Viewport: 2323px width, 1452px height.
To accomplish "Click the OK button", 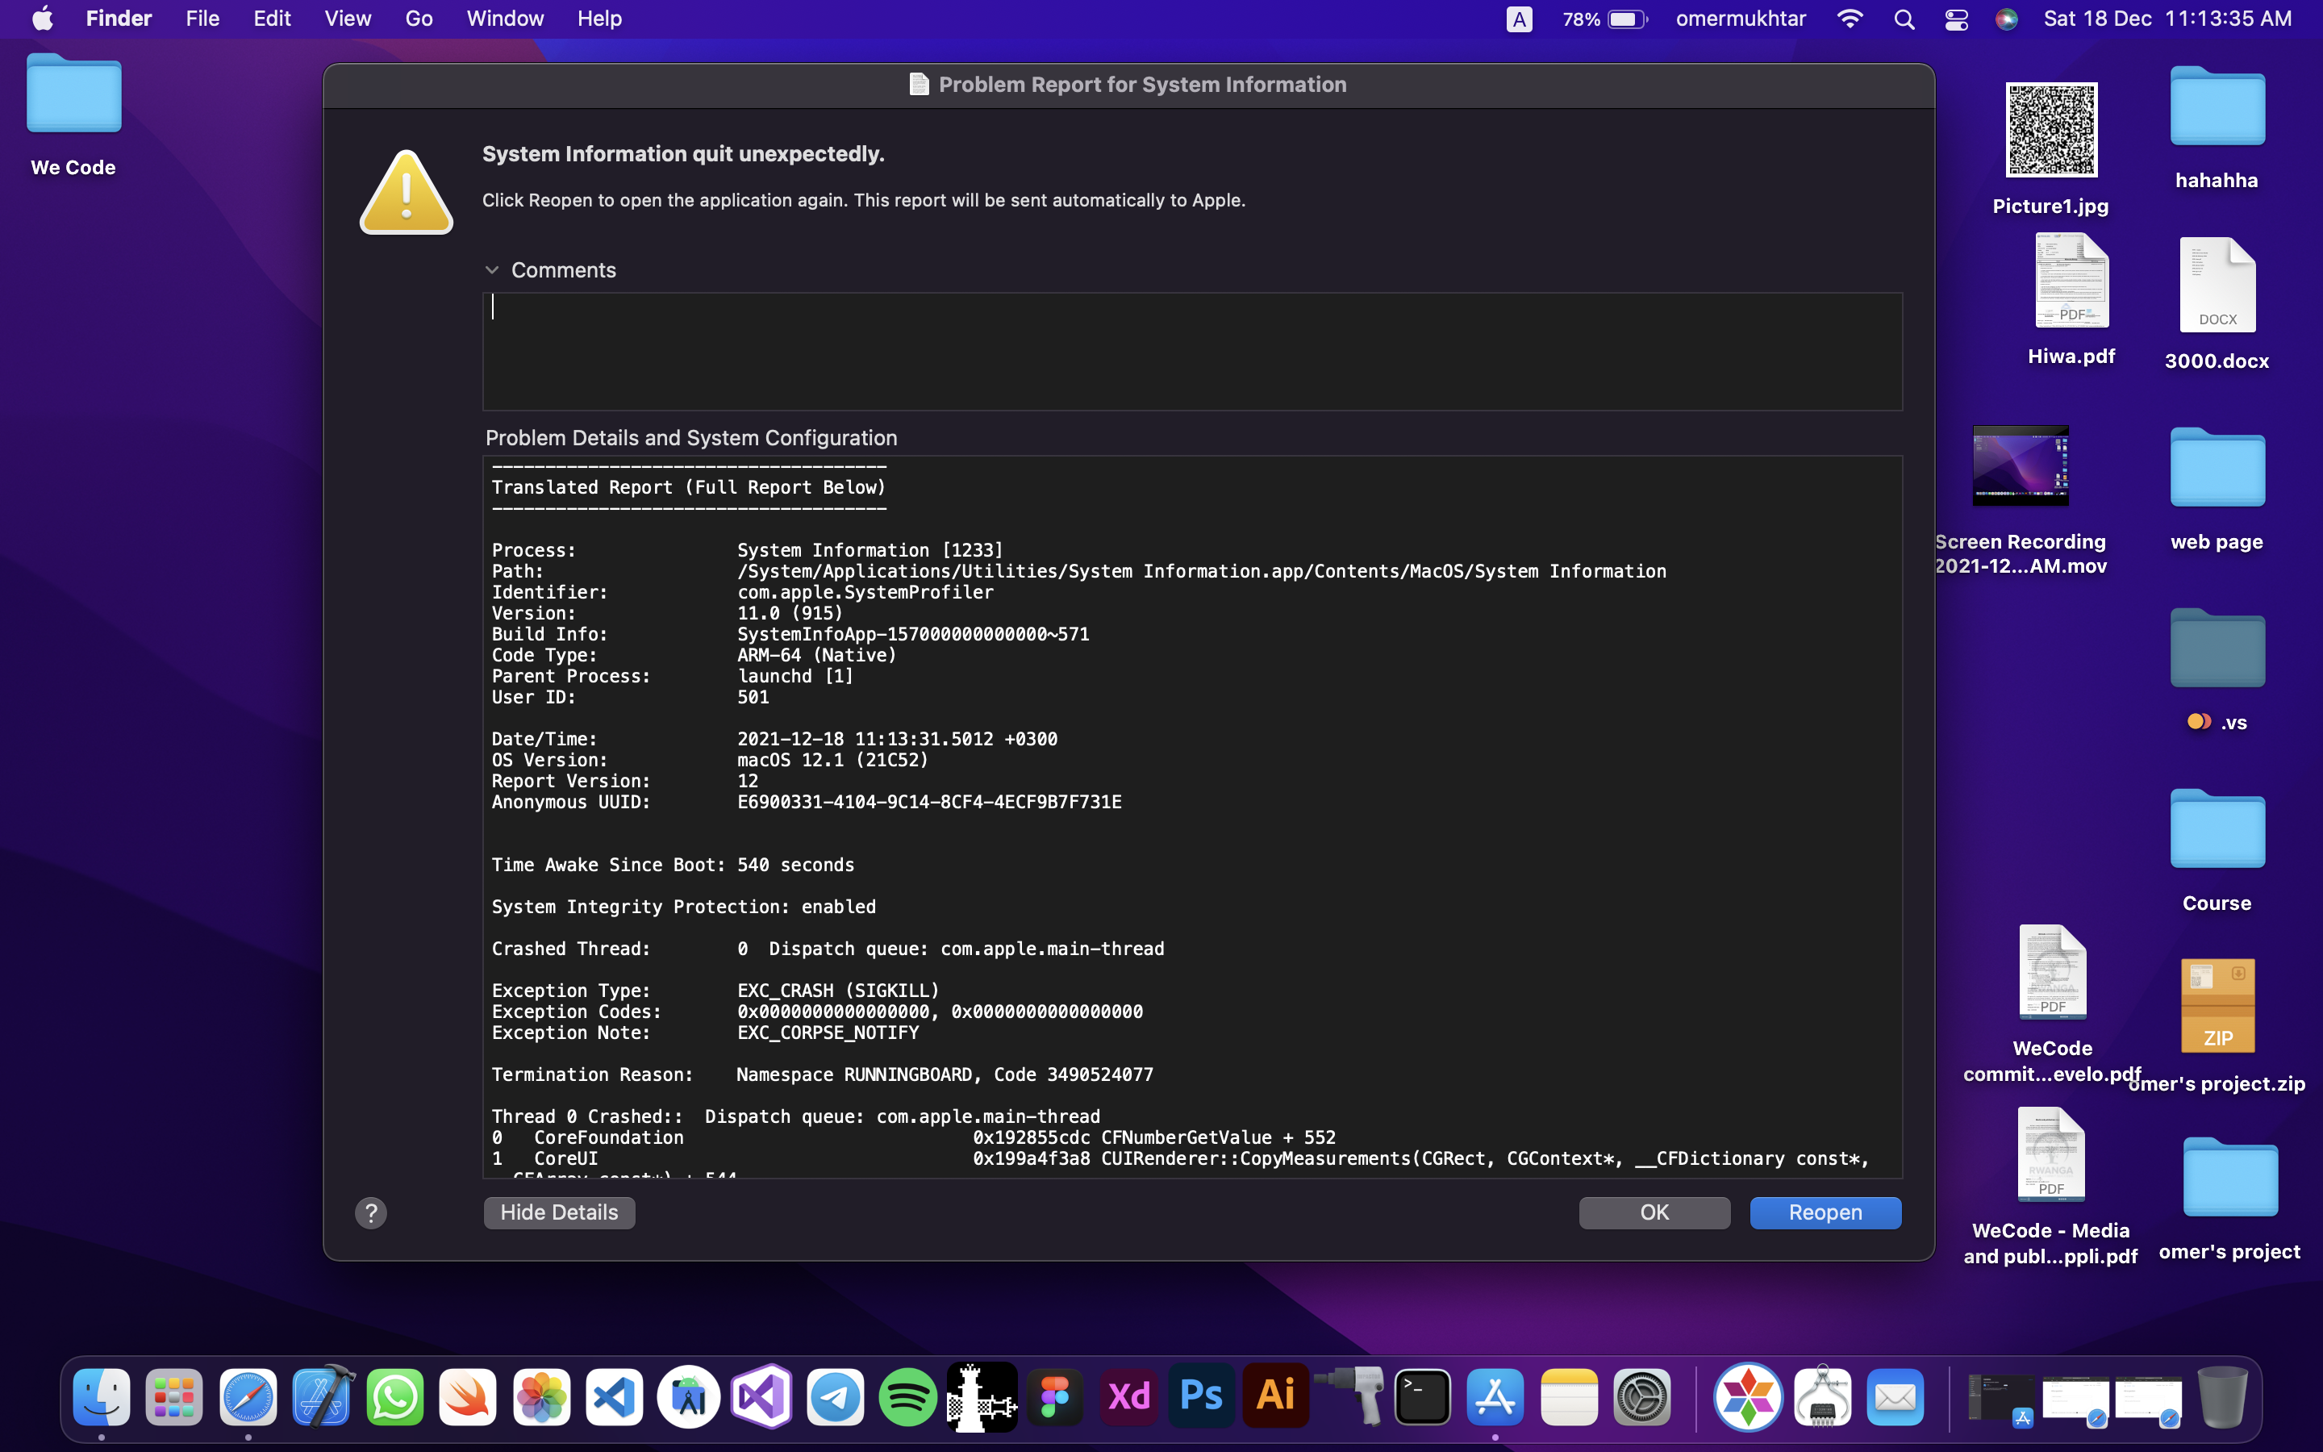I will point(1654,1213).
